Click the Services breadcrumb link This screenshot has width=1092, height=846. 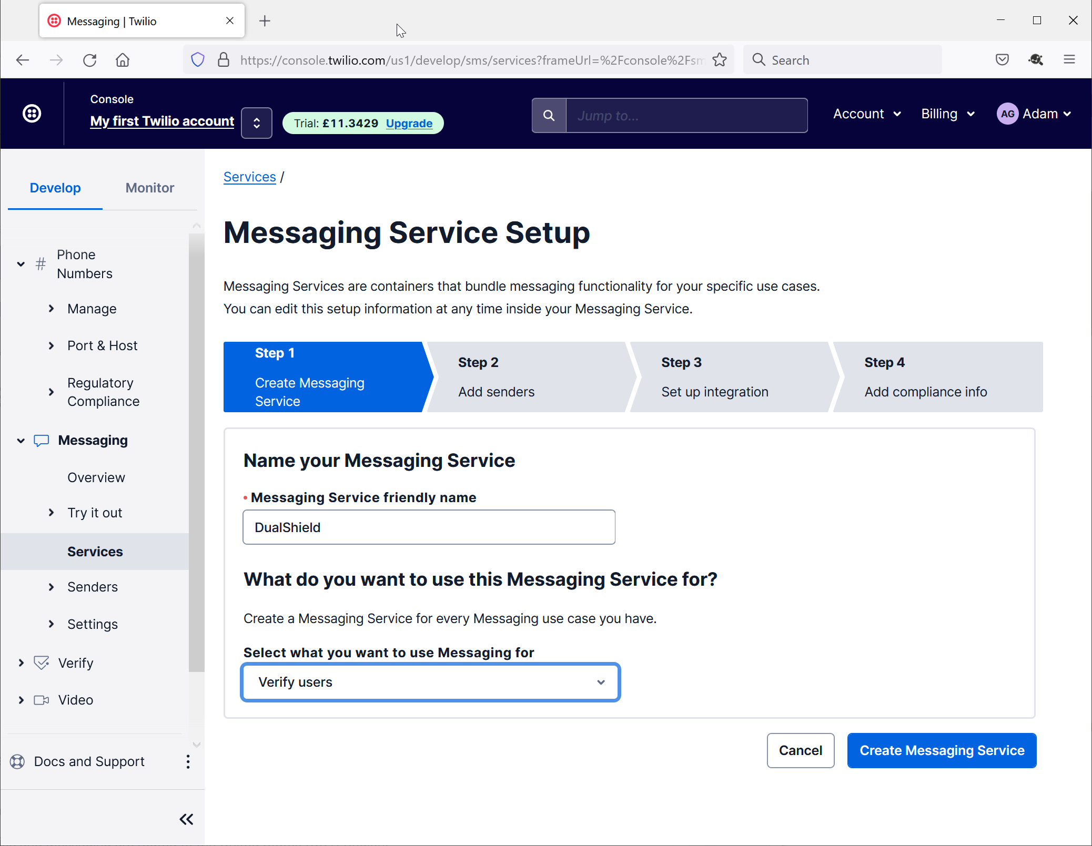pyautogui.click(x=249, y=177)
